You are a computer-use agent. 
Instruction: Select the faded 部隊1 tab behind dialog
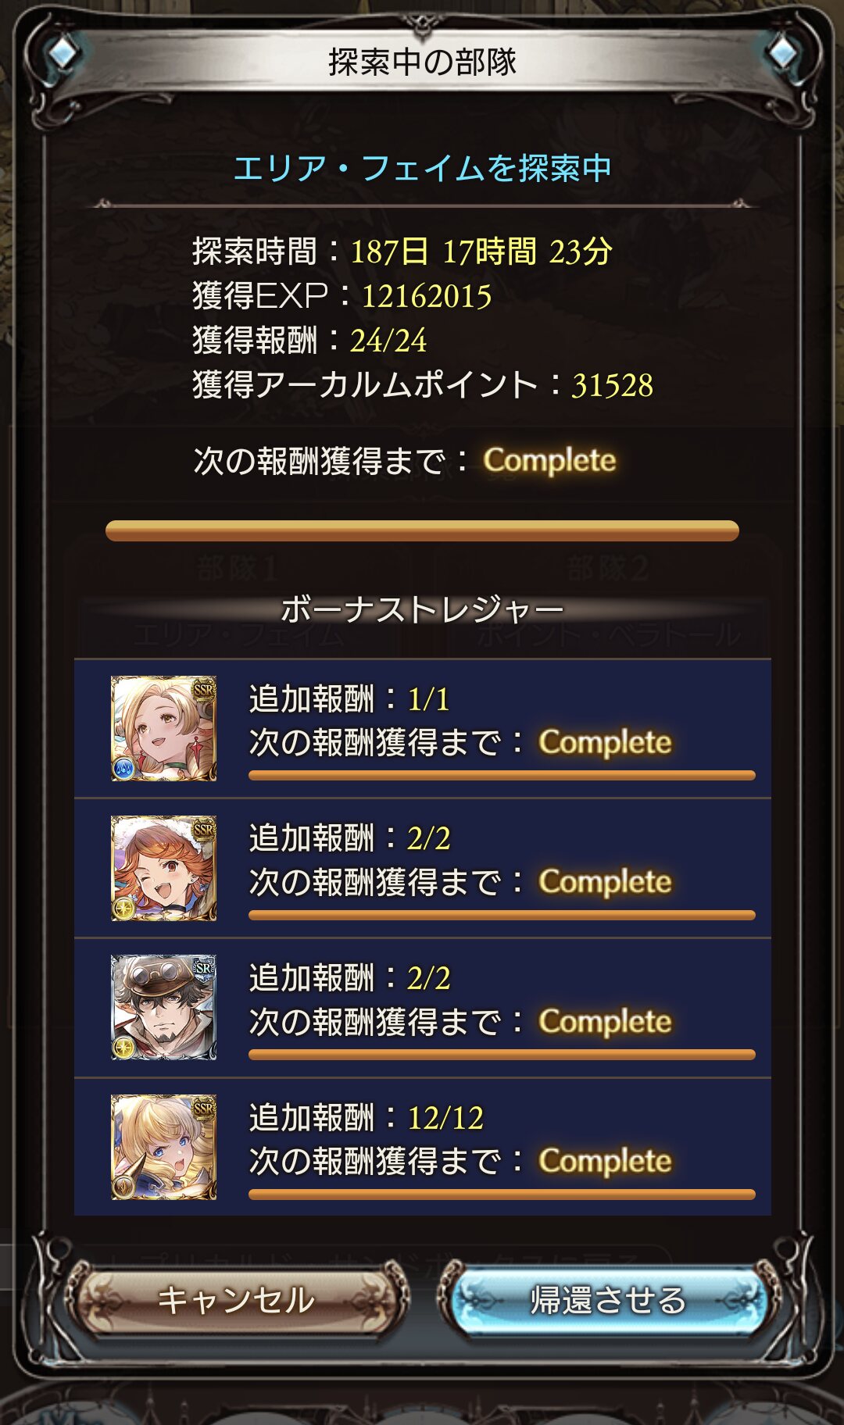point(237,568)
